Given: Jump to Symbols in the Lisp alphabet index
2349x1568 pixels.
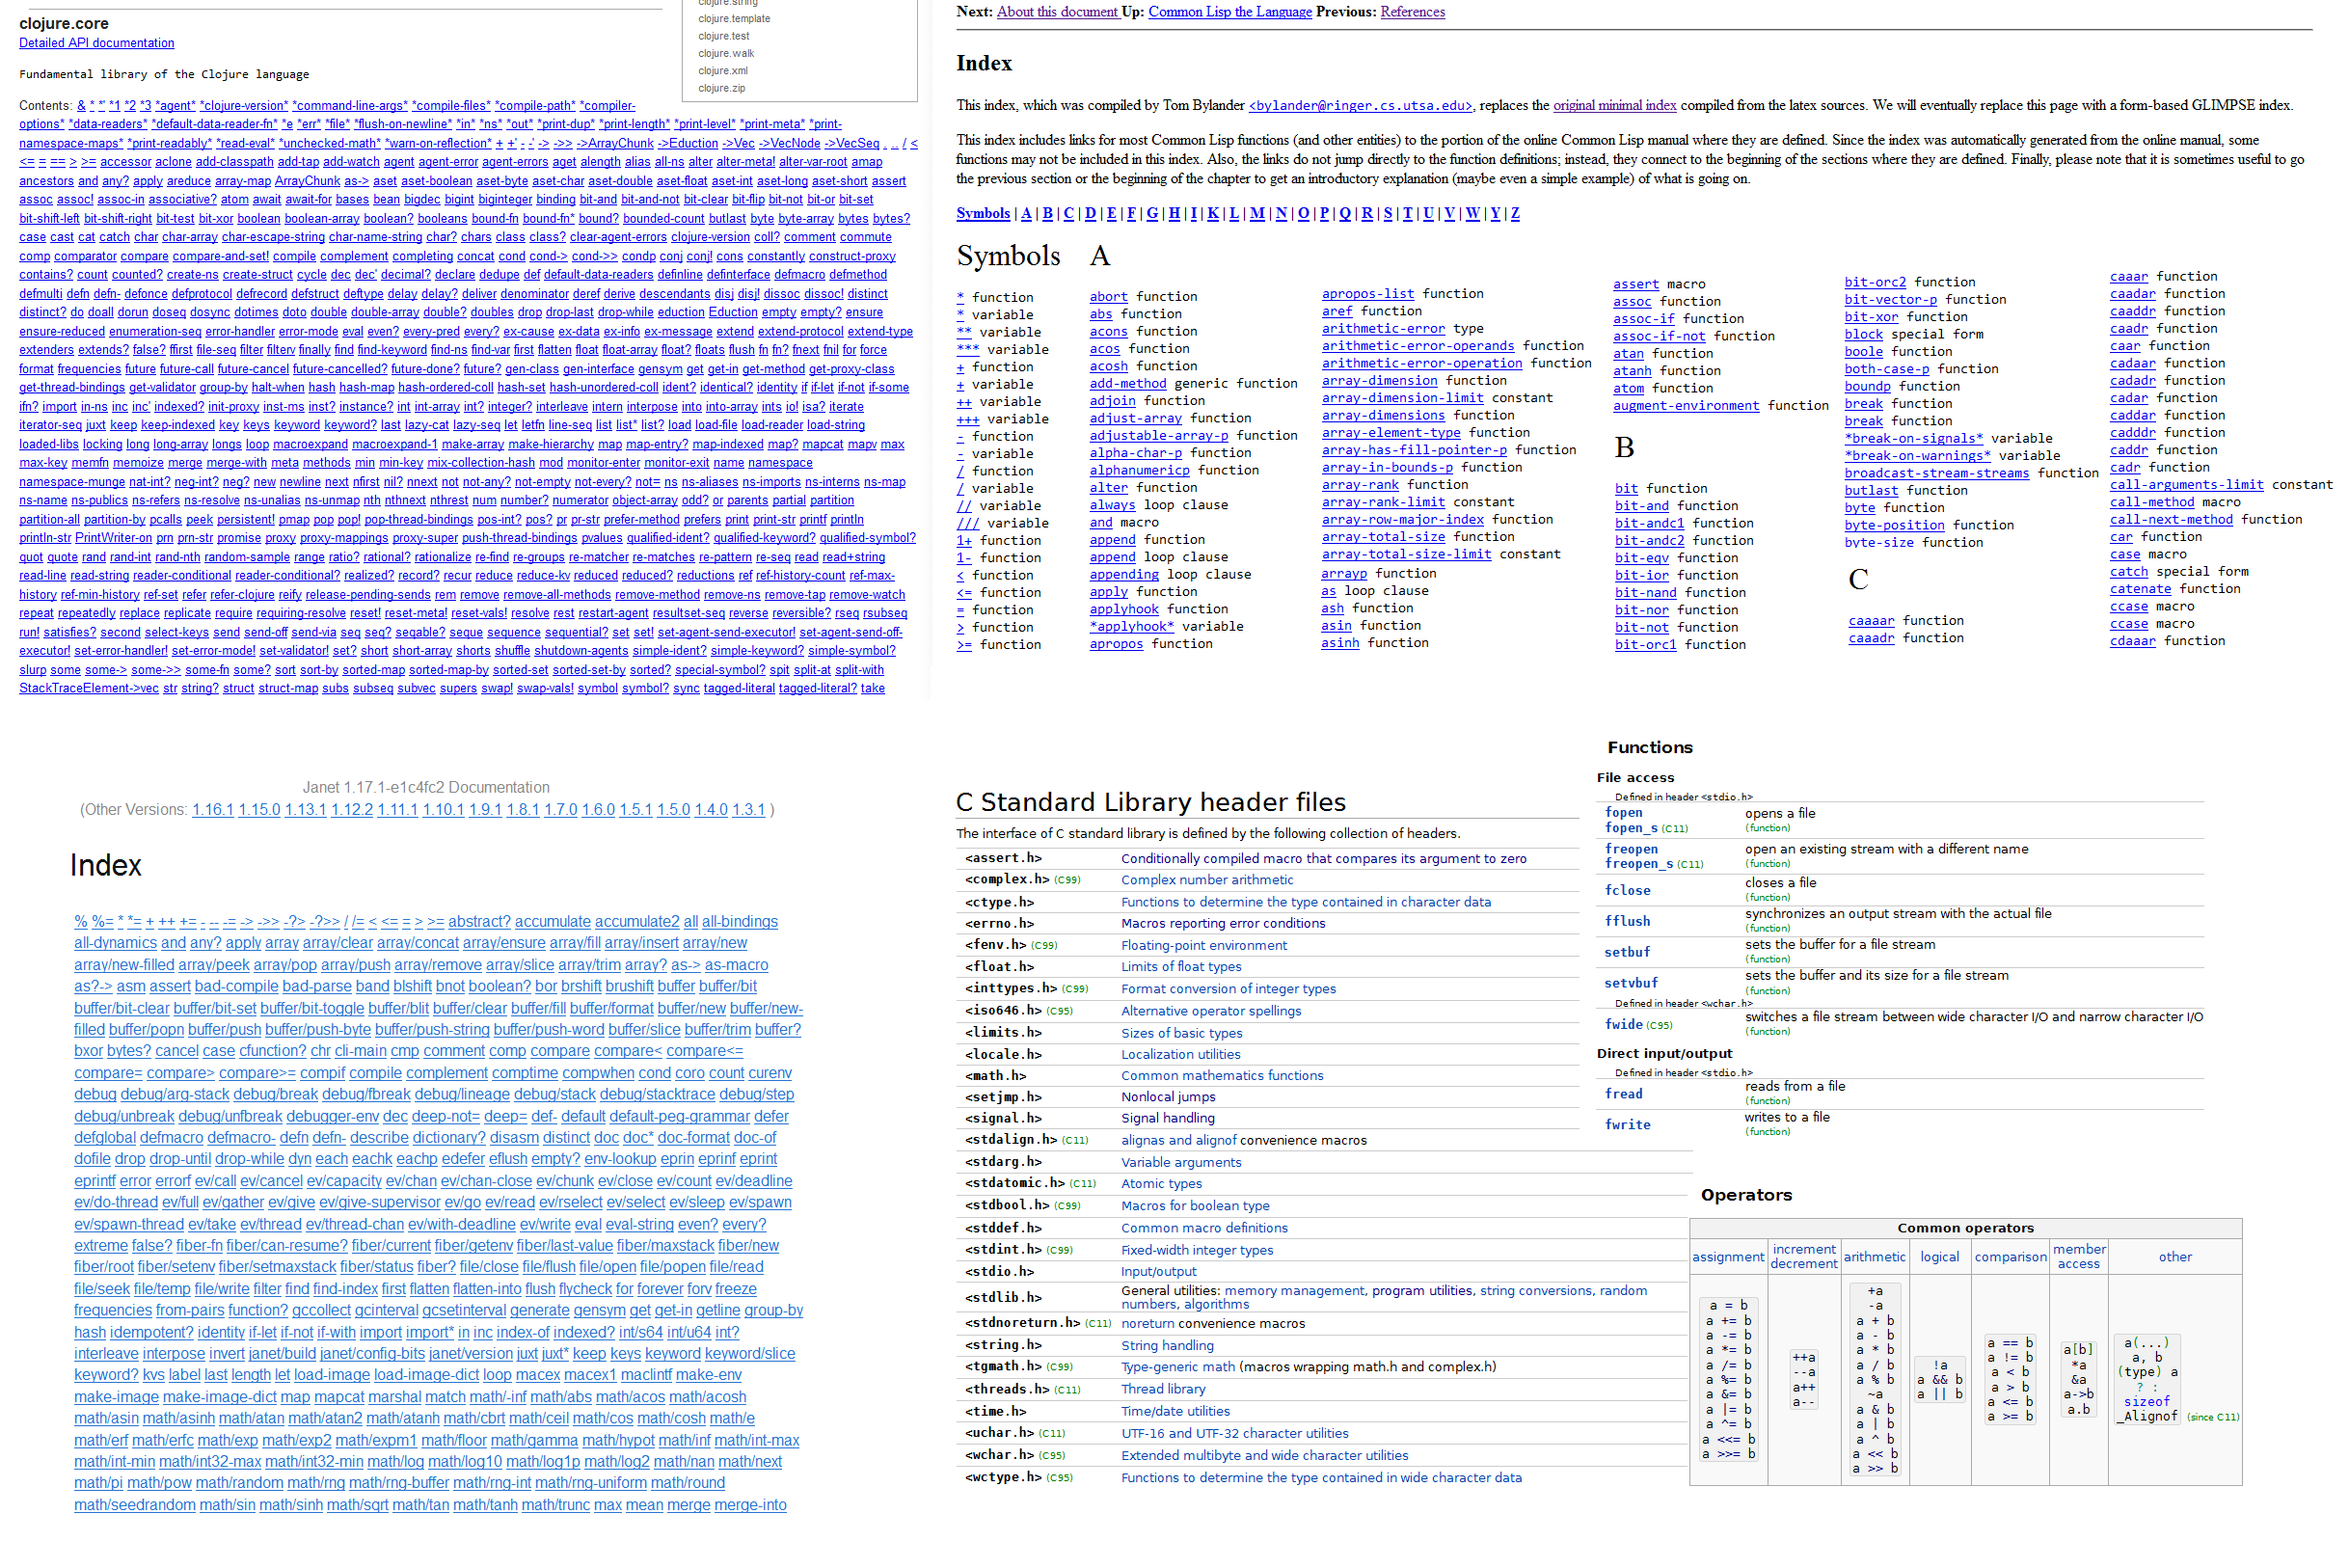Looking at the screenshot, I should 983,214.
